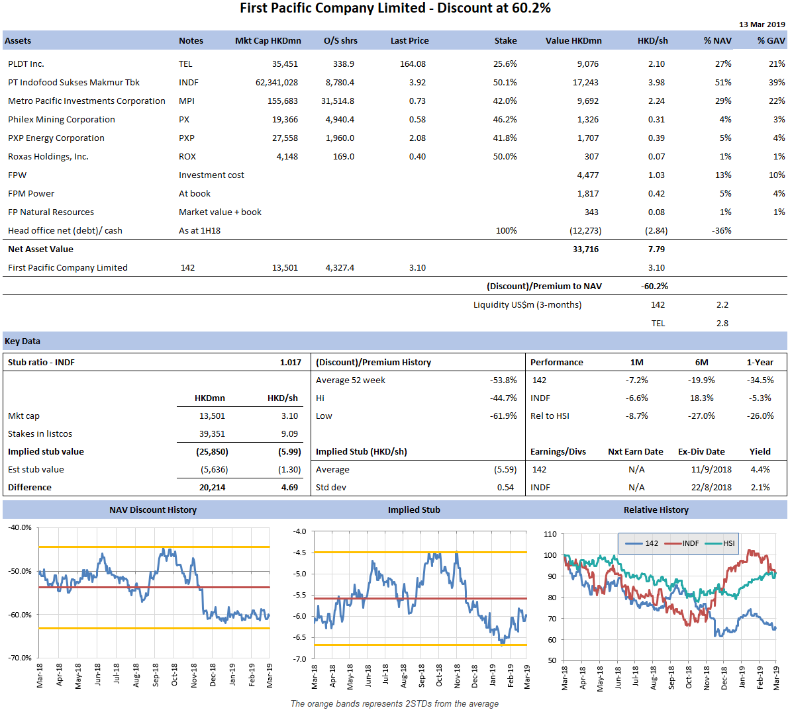Click 'Stub ratio - INDF' label
Screen dimensions: 790x714
pyautogui.click(x=41, y=363)
